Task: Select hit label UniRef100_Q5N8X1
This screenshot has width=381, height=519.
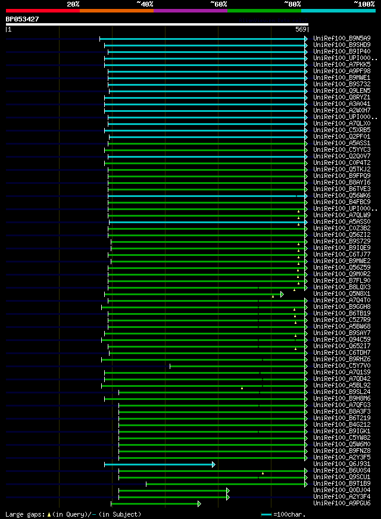Action: coord(342,293)
